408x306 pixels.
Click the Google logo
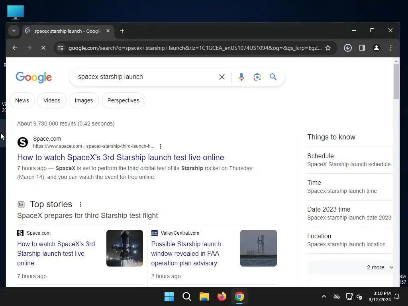[x=34, y=77]
